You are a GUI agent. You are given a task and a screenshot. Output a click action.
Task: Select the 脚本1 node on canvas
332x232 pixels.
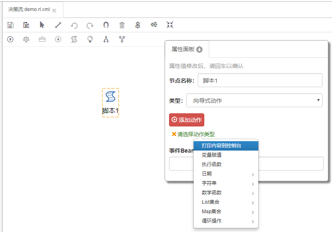click(111, 103)
